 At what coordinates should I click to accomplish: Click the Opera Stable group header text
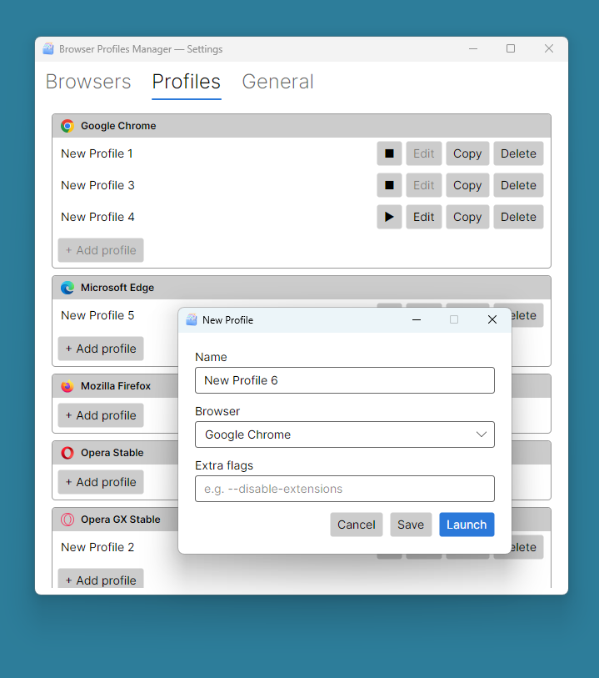pos(112,453)
